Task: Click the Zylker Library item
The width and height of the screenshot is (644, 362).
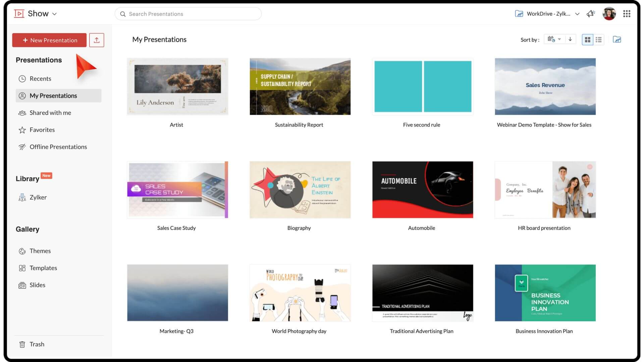Action: pyautogui.click(x=38, y=197)
